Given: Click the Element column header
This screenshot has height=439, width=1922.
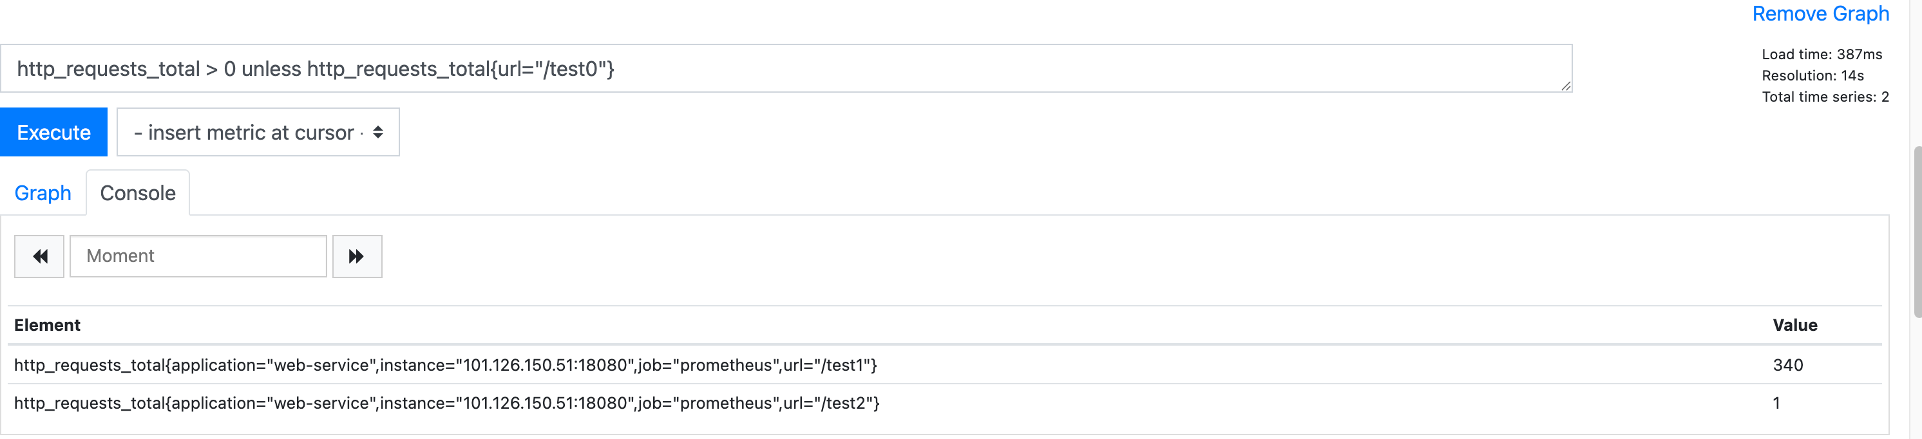Looking at the screenshot, I should pos(47,326).
